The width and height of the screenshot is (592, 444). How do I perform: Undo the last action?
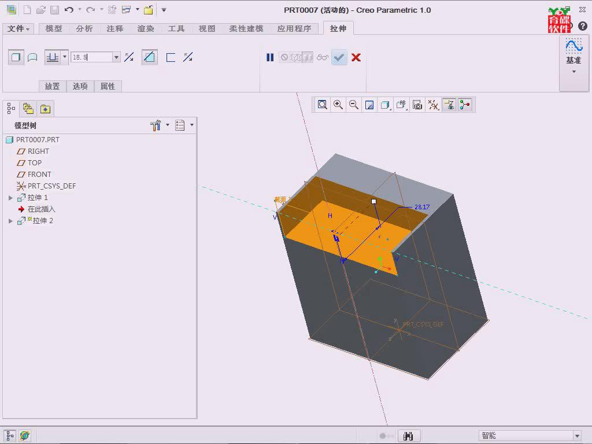tap(69, 10)
